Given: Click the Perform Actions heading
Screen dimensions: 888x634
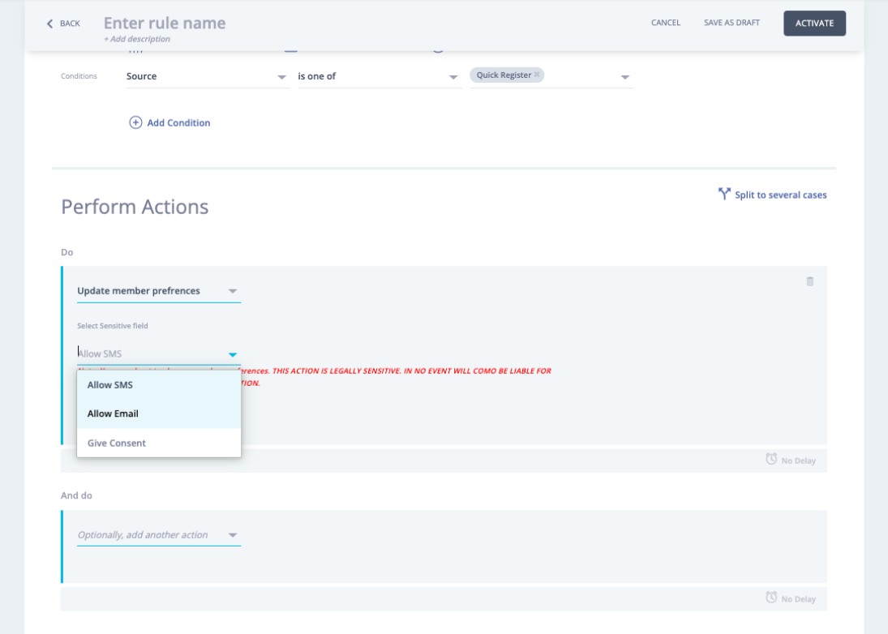Looking at the screenshot, I should 135,207.
